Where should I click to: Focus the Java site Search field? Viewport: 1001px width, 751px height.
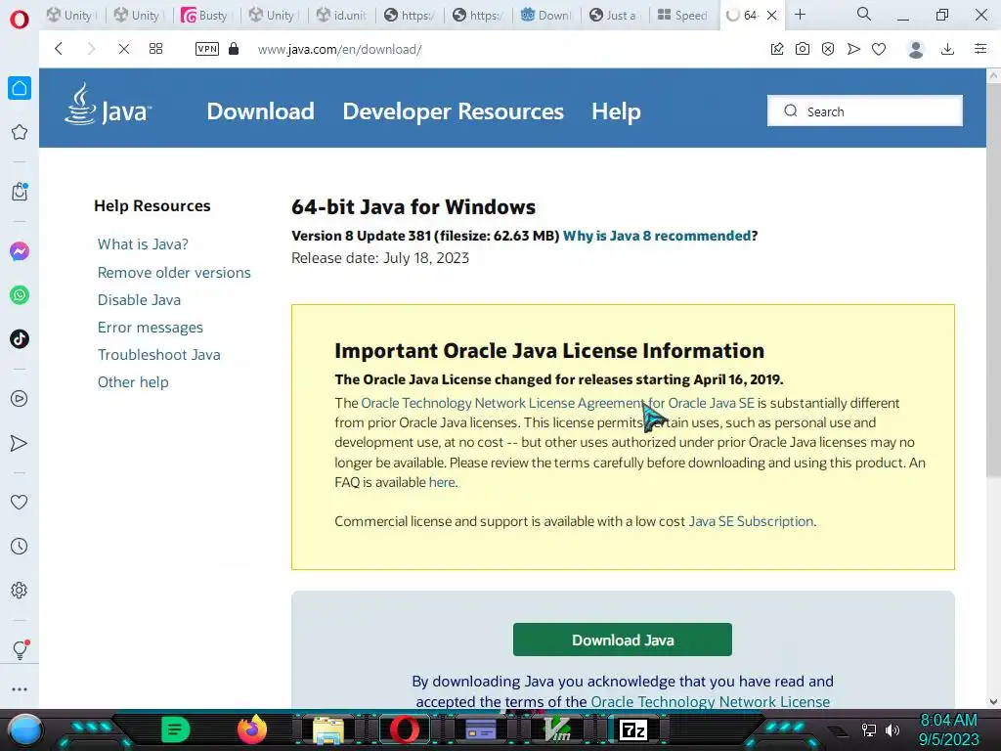(865, 111)
